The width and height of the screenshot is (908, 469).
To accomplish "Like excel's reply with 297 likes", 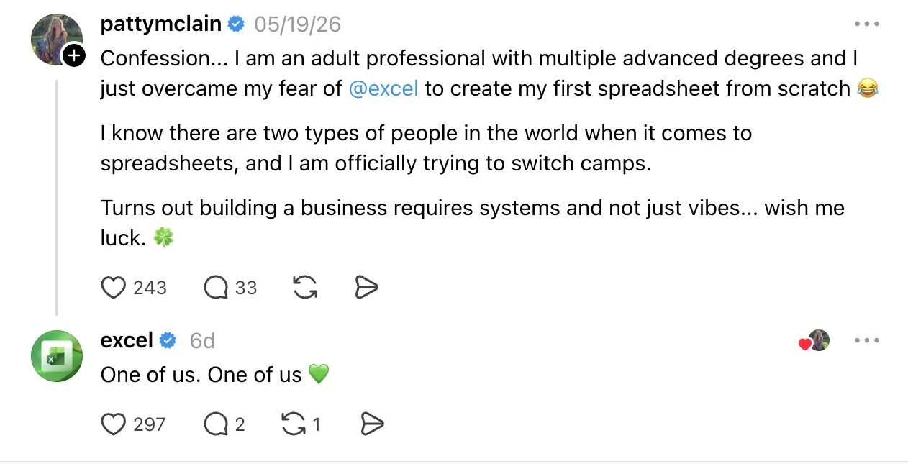I will coord(113,424).
